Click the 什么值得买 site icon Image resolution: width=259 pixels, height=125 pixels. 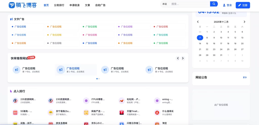point(157,112)
